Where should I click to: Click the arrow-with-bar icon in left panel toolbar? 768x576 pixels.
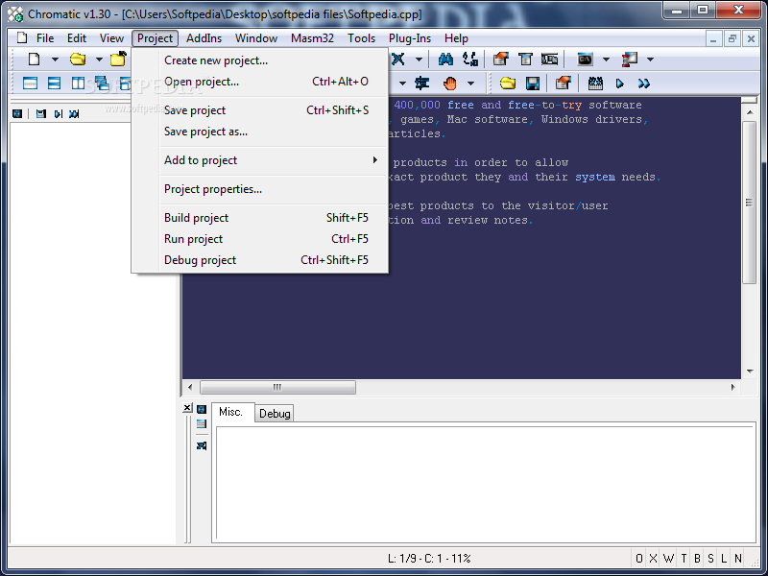pos(59,113)
